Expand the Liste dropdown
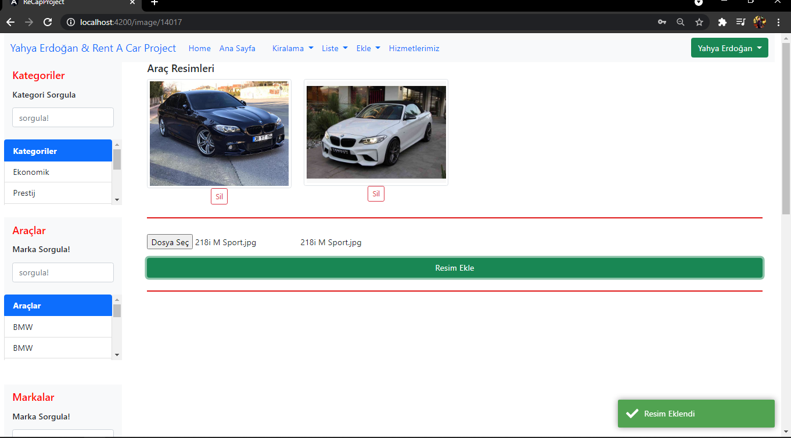The image size is (791, 438). pyautogui.click(x=335, y=48)
